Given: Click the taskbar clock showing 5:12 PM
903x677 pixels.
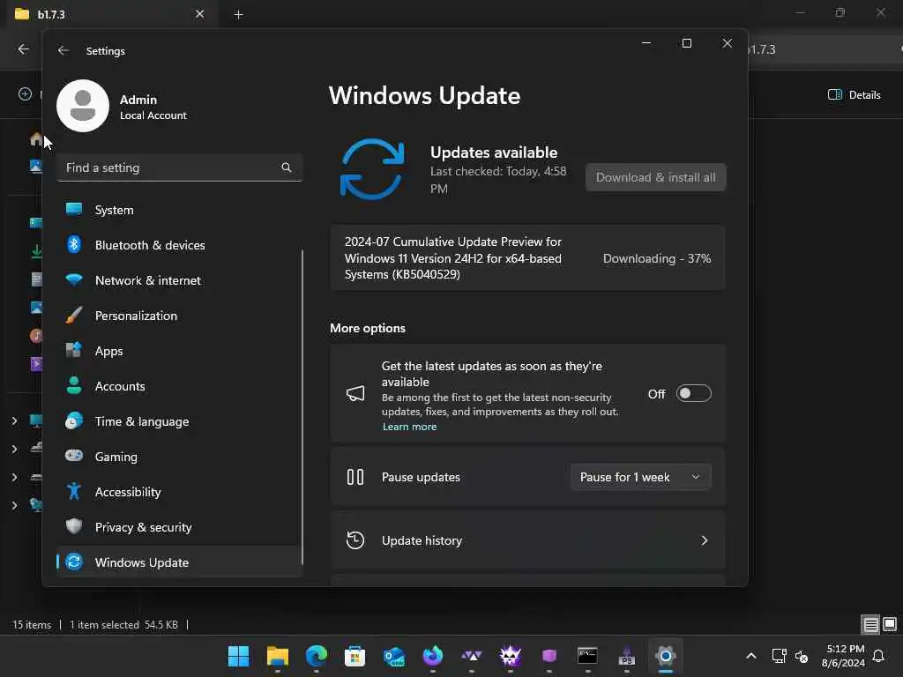Looking at the screenshot, I should click(x=844, y=656).
